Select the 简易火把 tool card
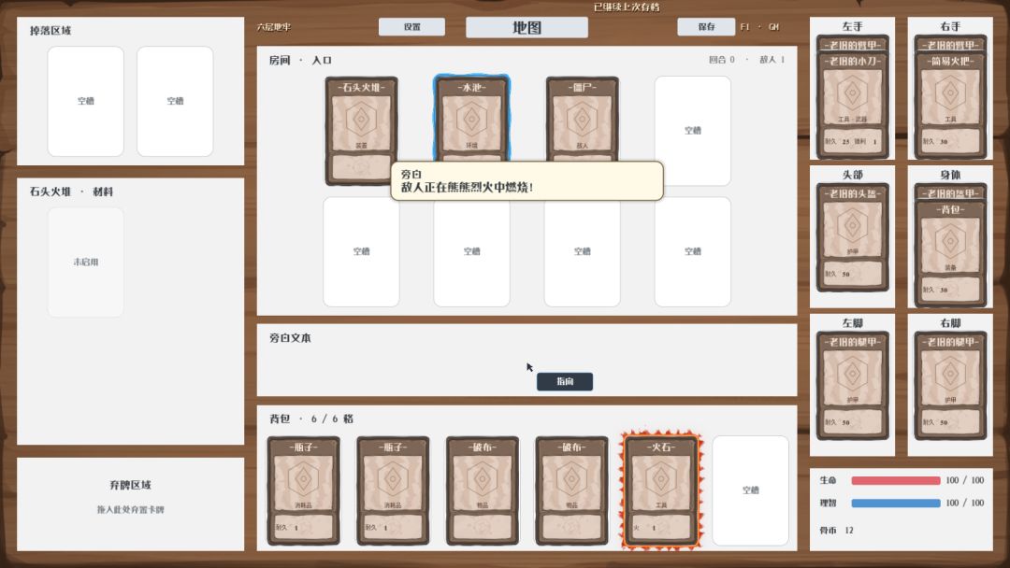 pos(950,105)
